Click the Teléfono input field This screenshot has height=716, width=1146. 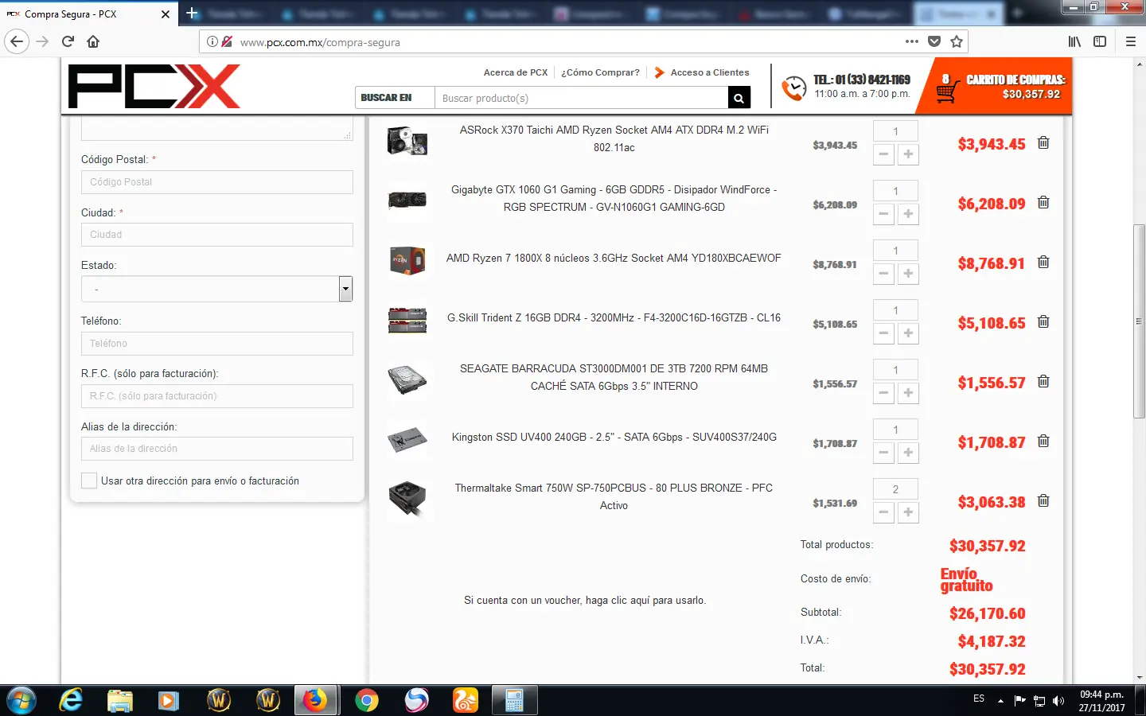pyautogui.click(x=216, y=343)
